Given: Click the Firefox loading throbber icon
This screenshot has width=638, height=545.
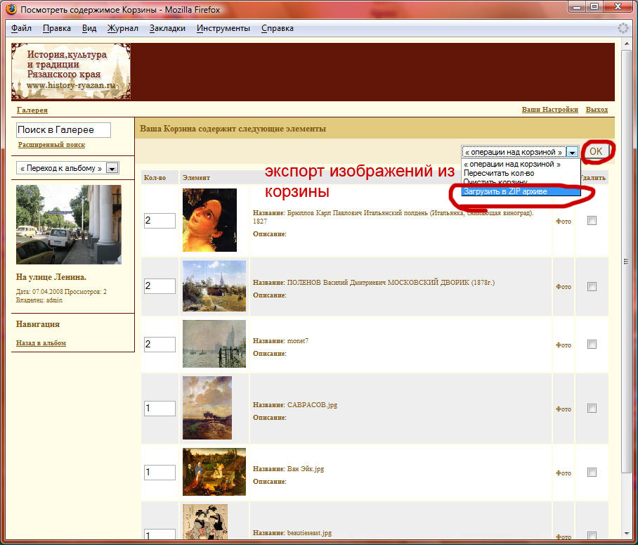Looking at the screenshot, I should [x=623, y=28].
